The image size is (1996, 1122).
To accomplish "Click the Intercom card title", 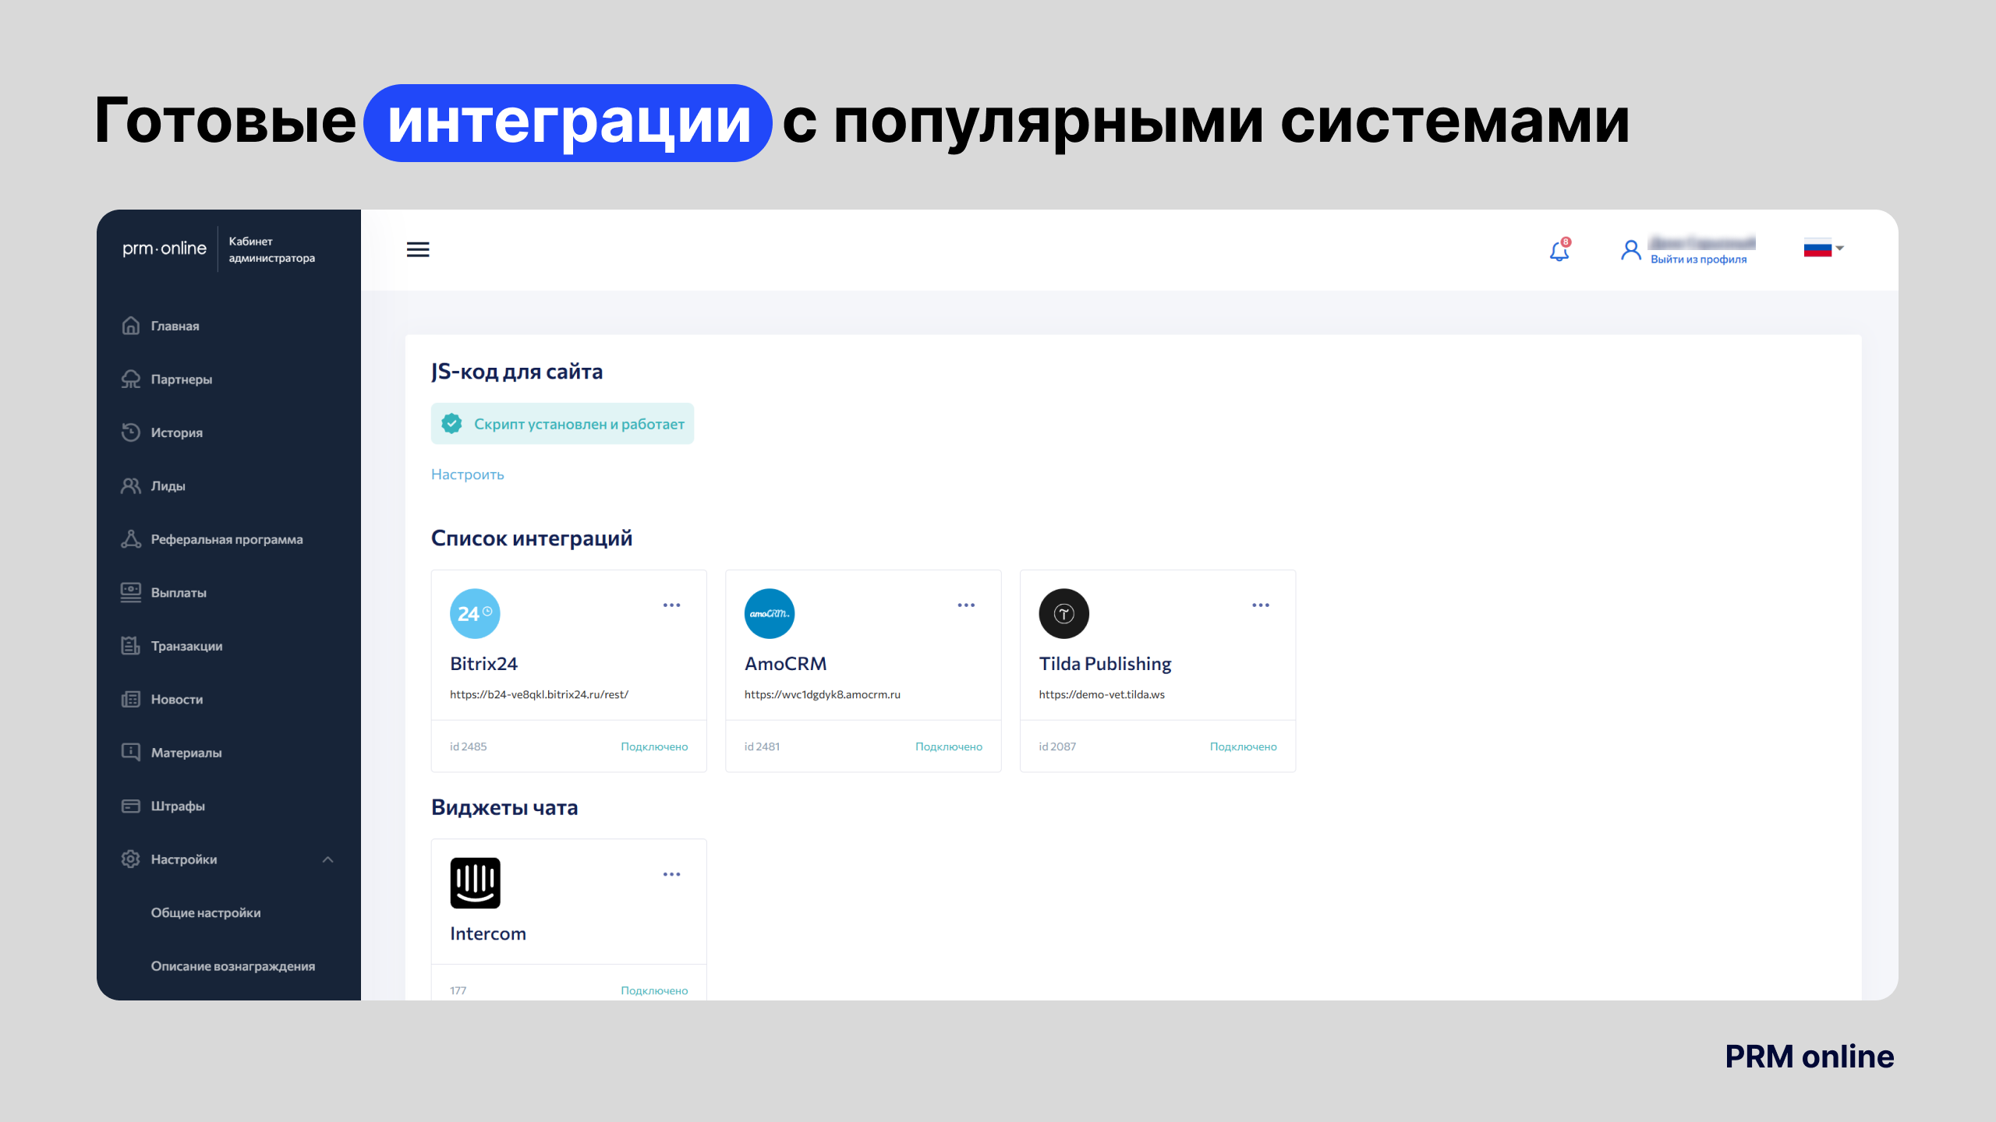I will [x=488, y=933].
